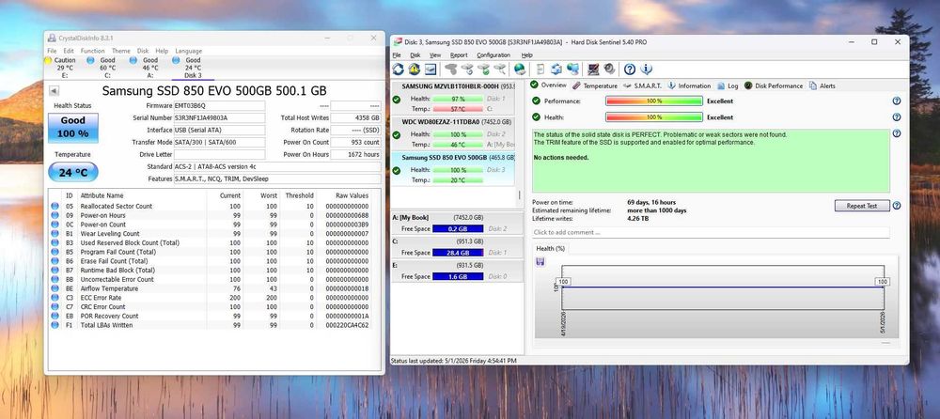Screen dimensions: 940x419
Task: Click the Health 100 % bar in Overview
Action: point(653,117)
